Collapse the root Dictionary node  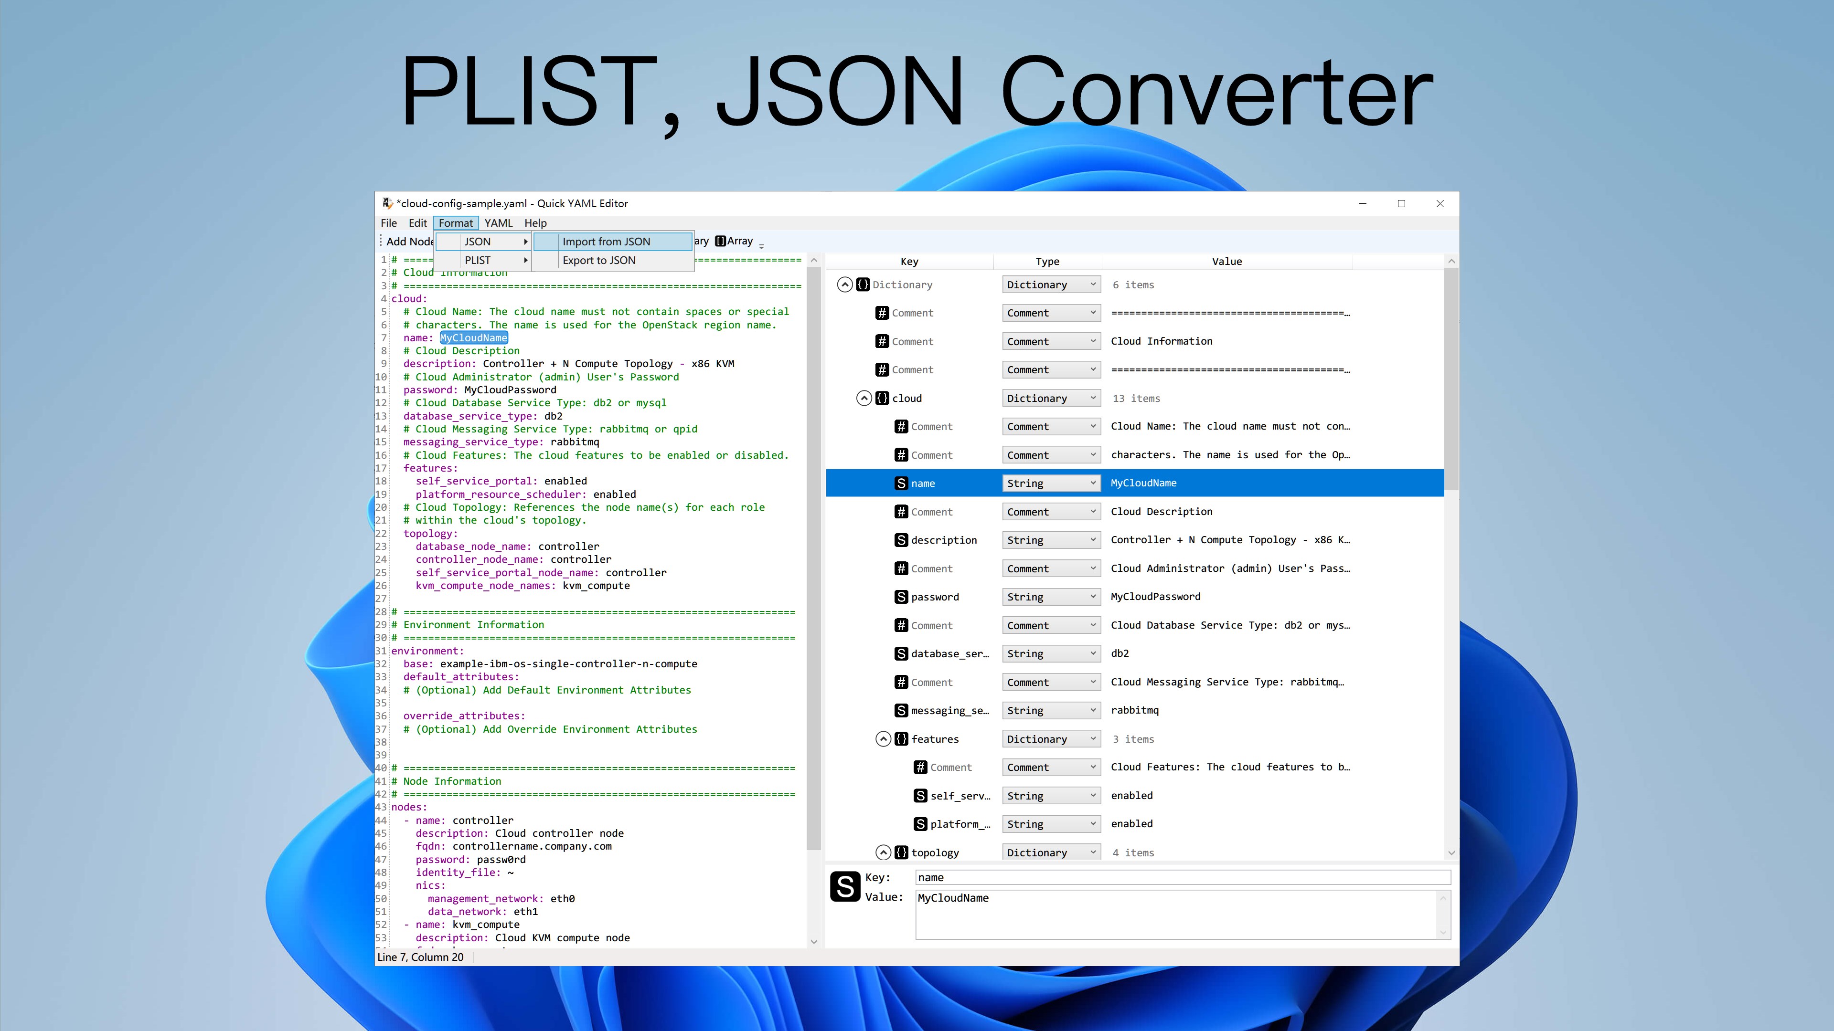[x=844, y=284]
